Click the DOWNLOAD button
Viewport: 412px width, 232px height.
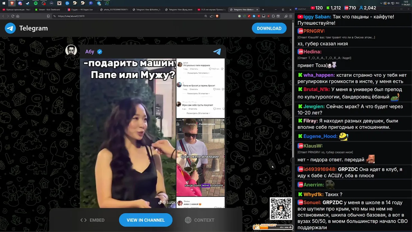click(269, 28)
